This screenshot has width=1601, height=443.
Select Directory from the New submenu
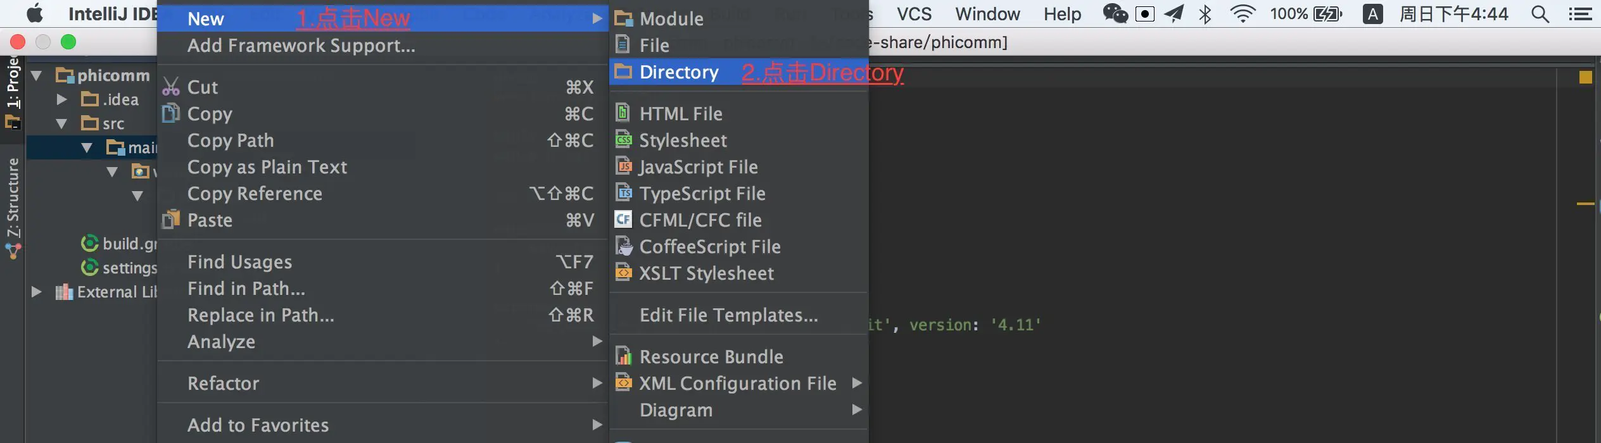[679, 72]
